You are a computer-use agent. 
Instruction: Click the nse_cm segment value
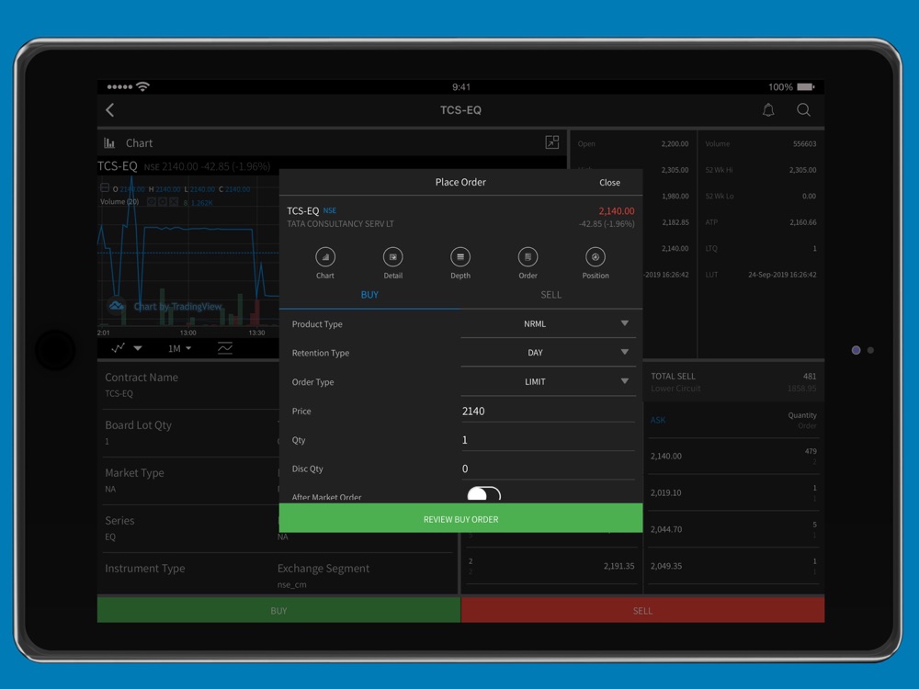pyautogui.click(x=292, y=584)
